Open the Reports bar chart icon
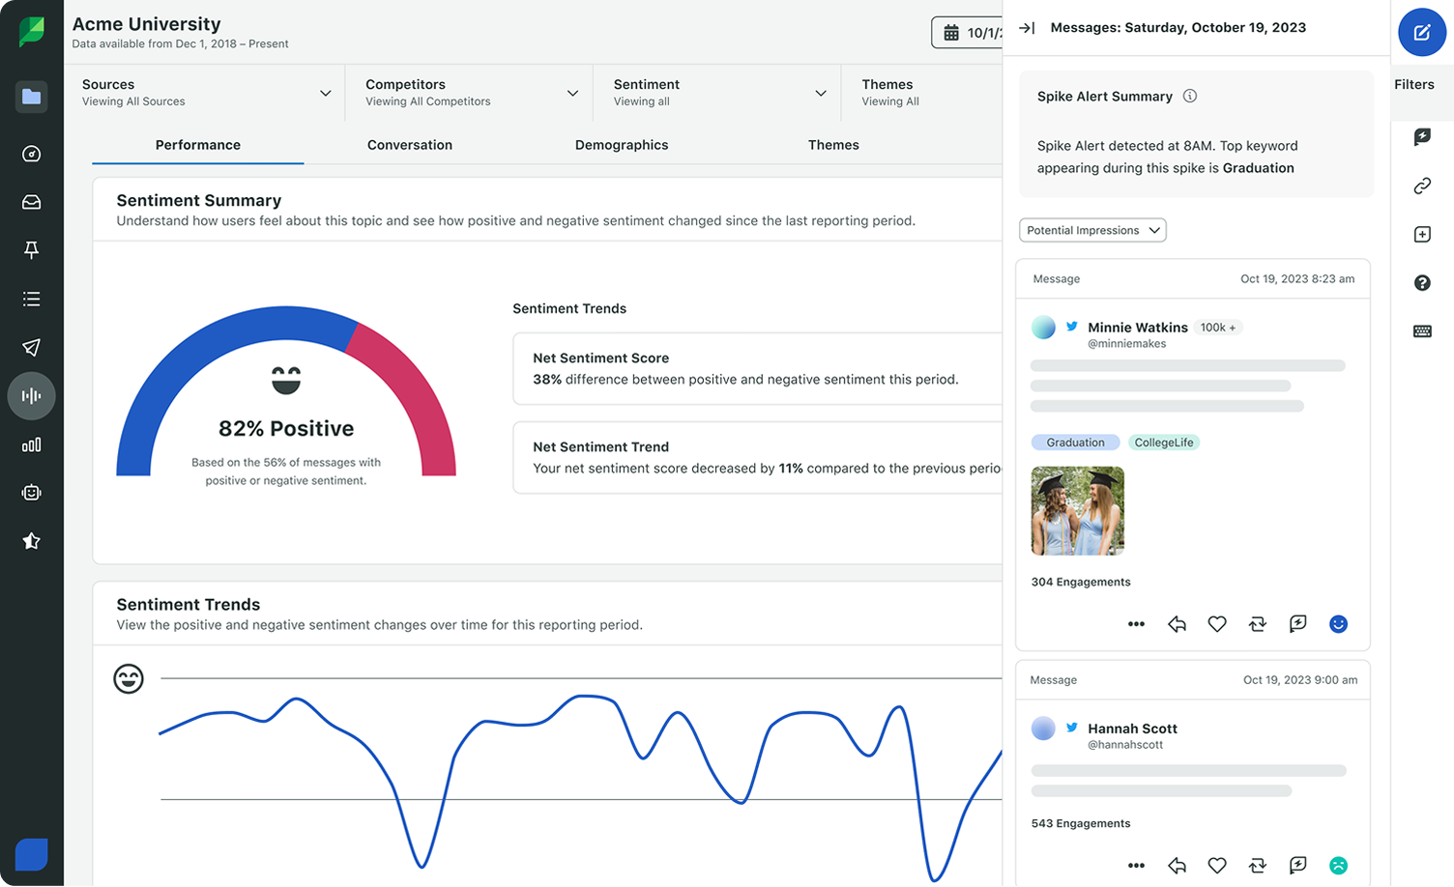The image size is (1454, 887). tap(32, 444)
